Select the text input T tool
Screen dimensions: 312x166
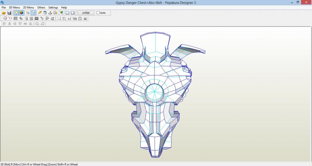[31, 19]
